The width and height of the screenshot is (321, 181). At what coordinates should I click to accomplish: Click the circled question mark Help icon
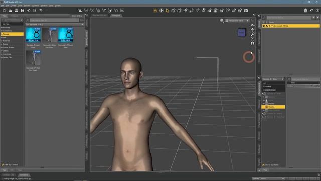(x=317, y=10)
